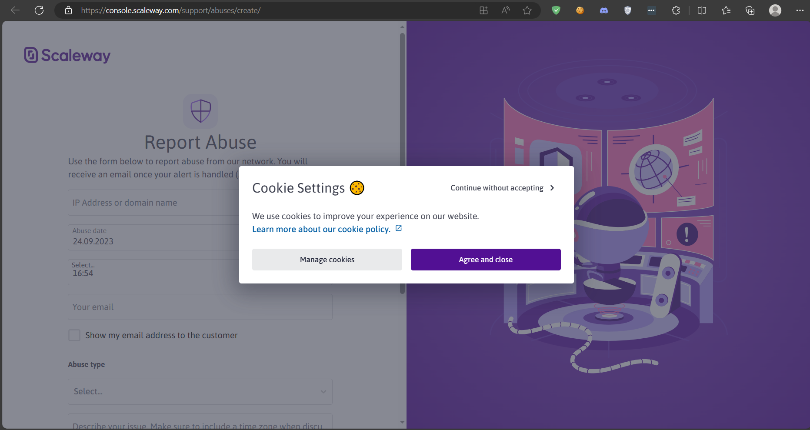Viewport: 810px width, 430px height.
Task: Click the shield icon above Report Abuse
Action: coord(200,111)
